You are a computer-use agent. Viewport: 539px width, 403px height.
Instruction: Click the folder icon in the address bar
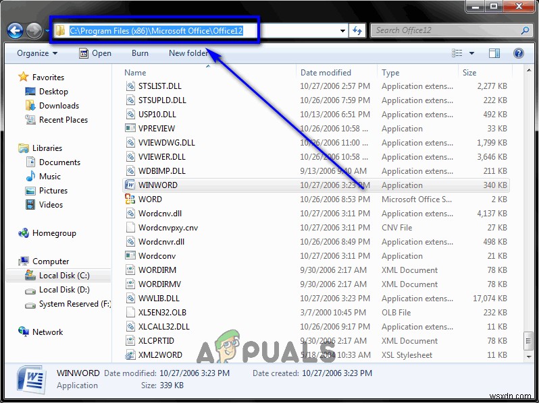pos(61,30)
